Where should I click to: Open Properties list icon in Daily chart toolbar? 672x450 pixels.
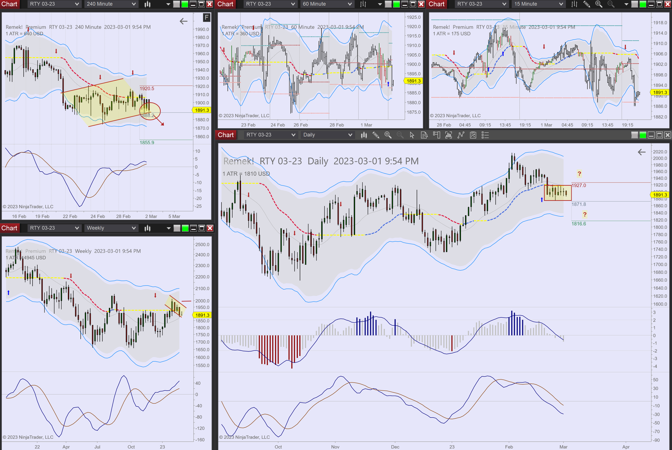click(x=485, y=135)
